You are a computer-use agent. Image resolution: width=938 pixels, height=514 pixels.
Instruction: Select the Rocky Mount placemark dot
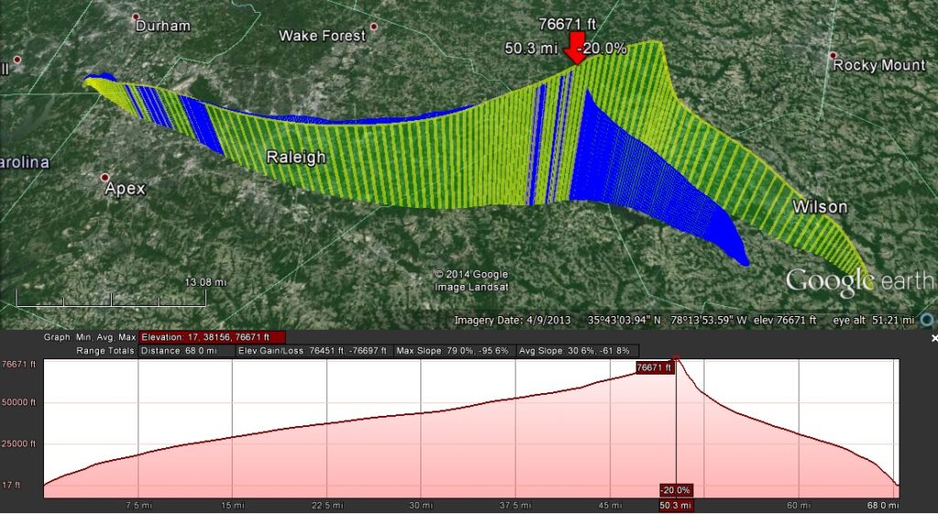[x=834, y=55]
